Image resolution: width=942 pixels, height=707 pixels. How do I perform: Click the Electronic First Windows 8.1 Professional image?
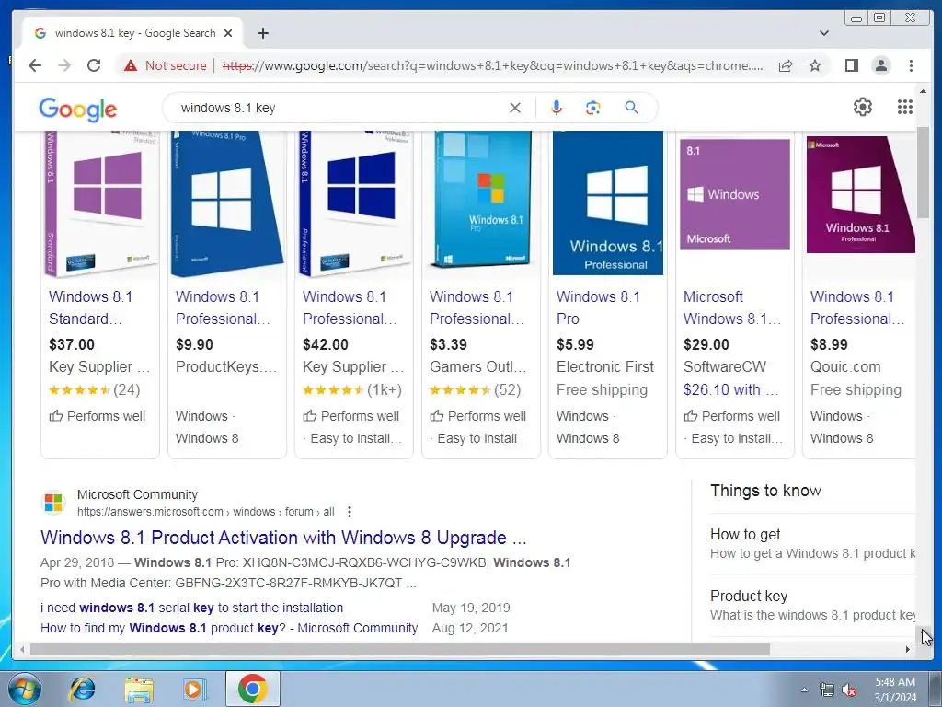tap(607, 203)
